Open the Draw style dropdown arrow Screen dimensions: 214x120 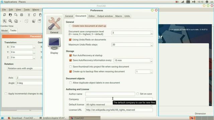pos(20,21)
